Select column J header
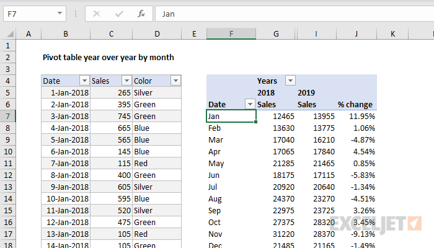Image resolution: width=434 pixels, height=248 pixels. (x=356, y=33)
